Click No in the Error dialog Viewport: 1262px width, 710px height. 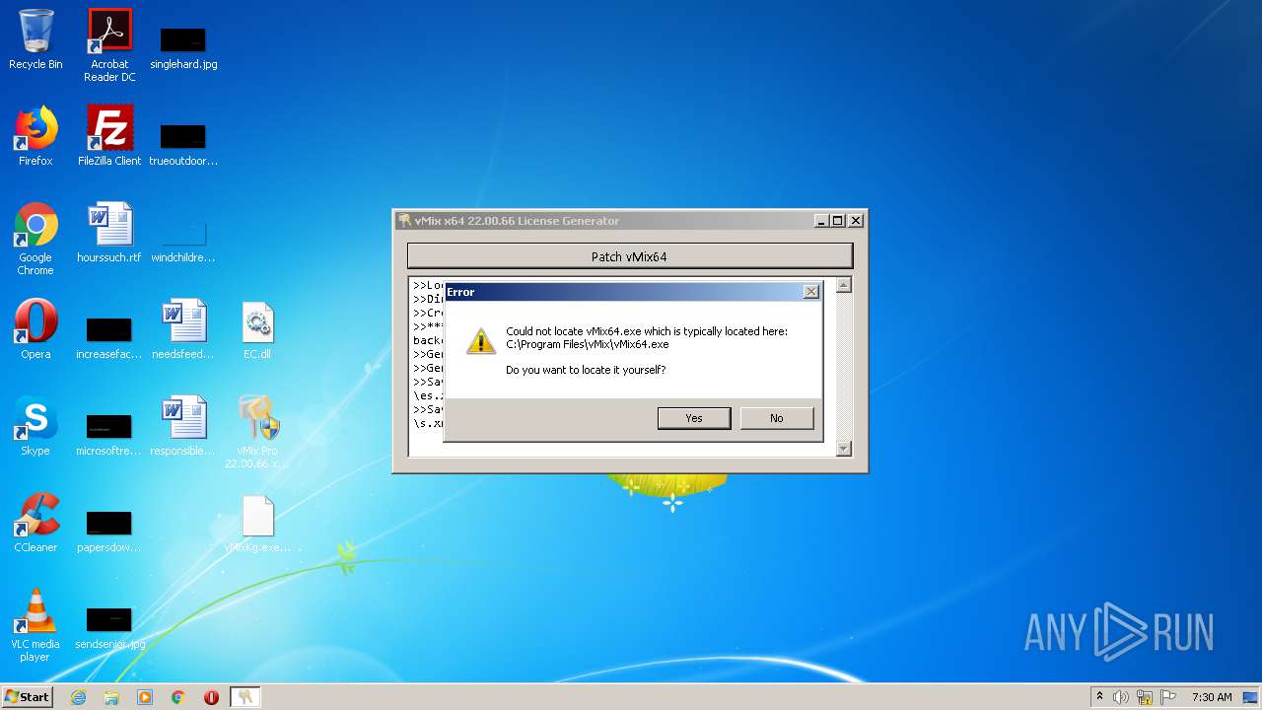click(777, 418)
